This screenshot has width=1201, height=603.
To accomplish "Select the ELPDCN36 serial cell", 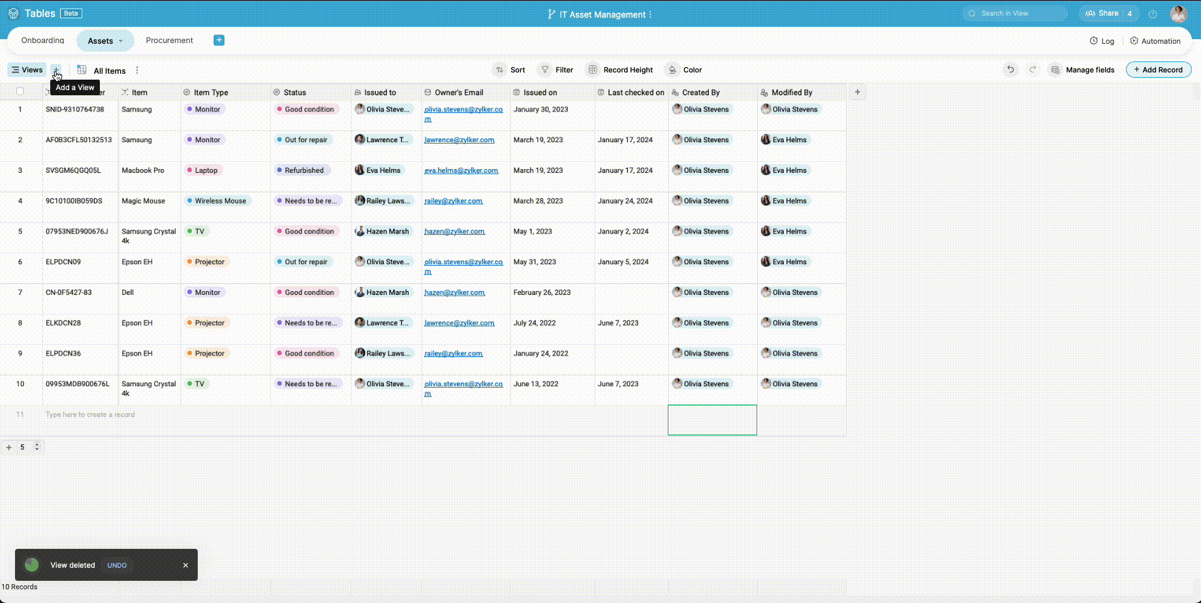I will point(80,360).
